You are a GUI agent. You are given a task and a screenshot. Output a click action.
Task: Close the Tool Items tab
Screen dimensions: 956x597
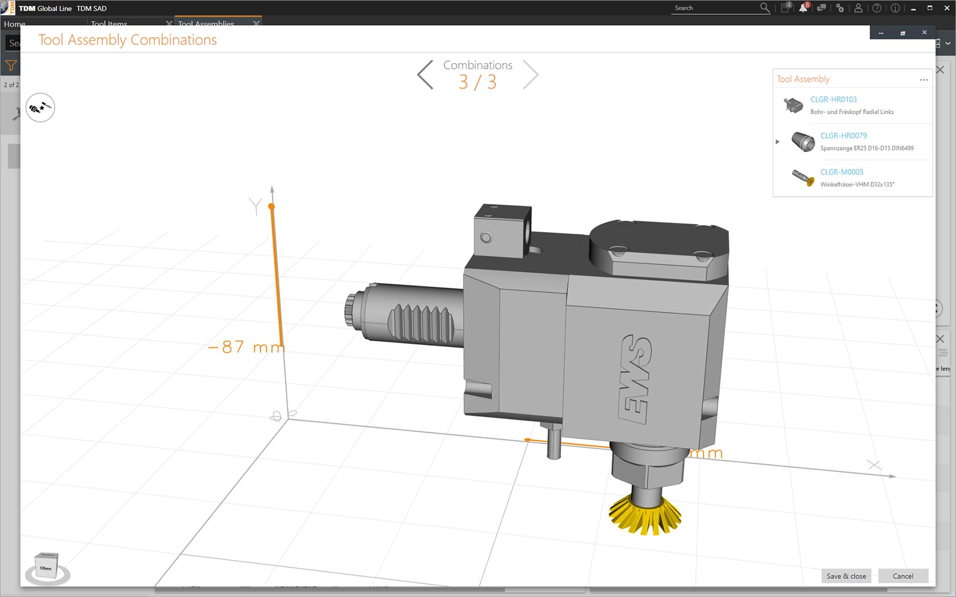[169, 23]
